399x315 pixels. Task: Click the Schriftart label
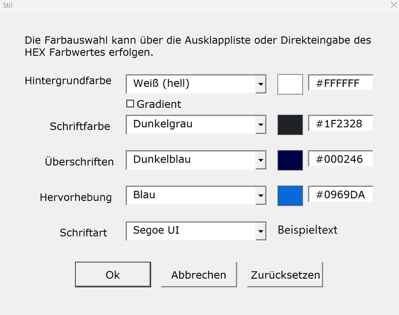click(83, 233)
